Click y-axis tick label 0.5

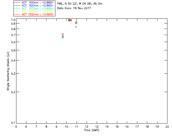(x=13, y=50)
